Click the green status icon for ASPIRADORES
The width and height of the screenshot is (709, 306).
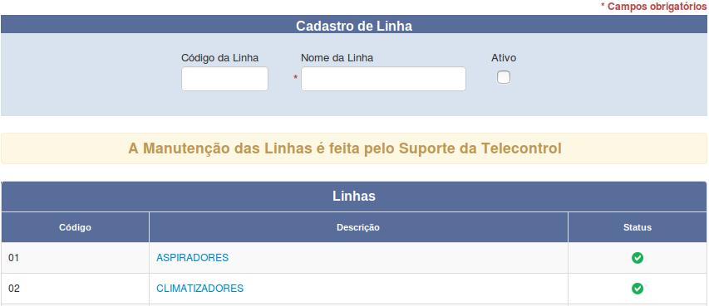(638, 258)
